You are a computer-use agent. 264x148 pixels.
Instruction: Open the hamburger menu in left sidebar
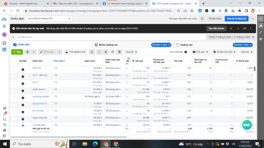pyautogui.click(x=4, y=26)
